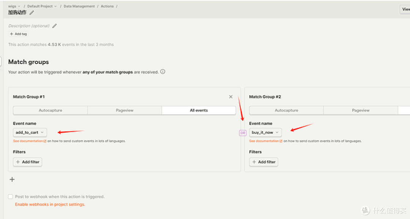The image size is (410, 219).
Task: Open info icon beside match groups sentence
Action: click(162, 71)
